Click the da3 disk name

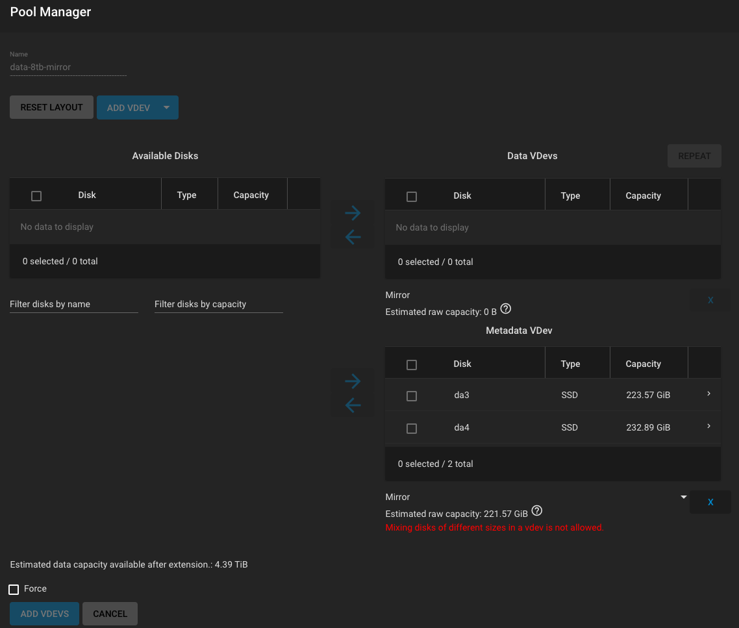point(462,395)
